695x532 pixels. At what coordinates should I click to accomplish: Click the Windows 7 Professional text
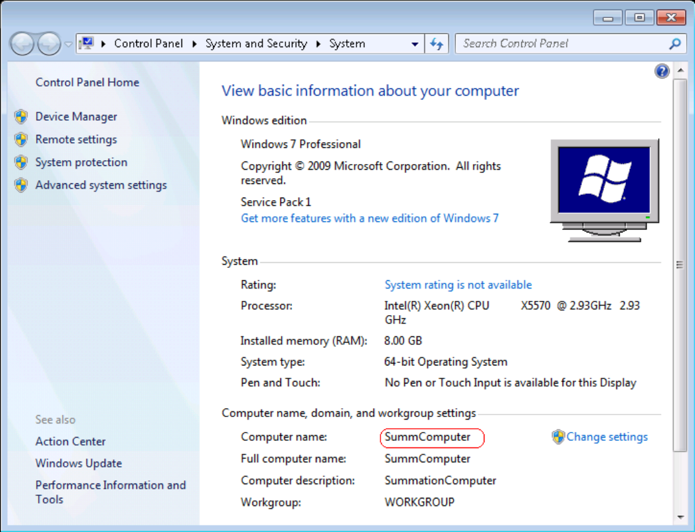(300, 145)
